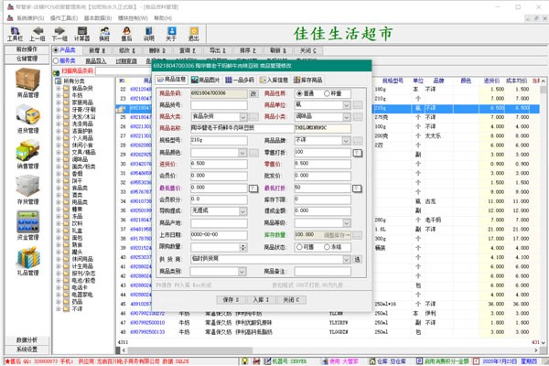
Task: Click the 选 supplier select button
Action: (x=357, y=259)
